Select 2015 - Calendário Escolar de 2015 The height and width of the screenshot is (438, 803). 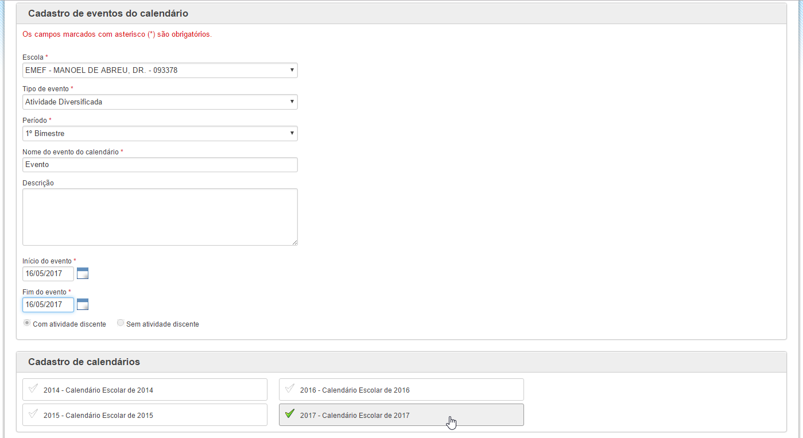(x=145, y=415)
